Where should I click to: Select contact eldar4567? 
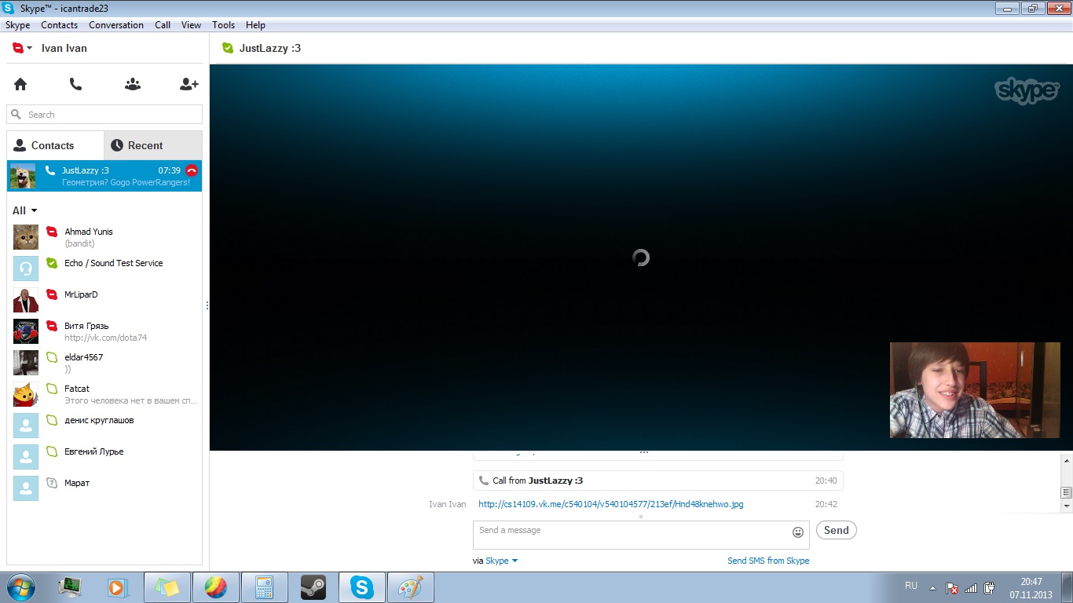point(104,363)
